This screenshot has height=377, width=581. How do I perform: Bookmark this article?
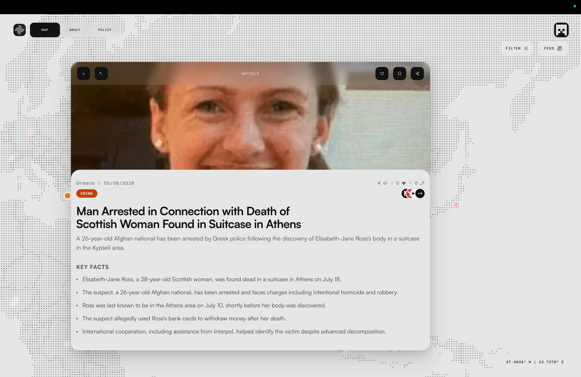399,74
